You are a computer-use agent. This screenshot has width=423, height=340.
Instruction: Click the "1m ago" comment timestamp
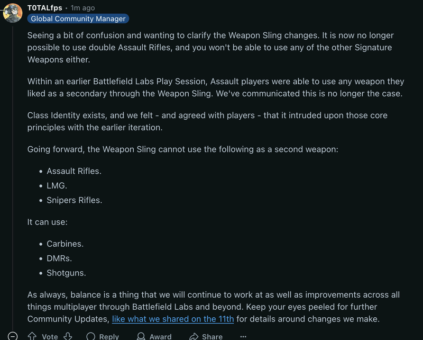tap(83, 8)
